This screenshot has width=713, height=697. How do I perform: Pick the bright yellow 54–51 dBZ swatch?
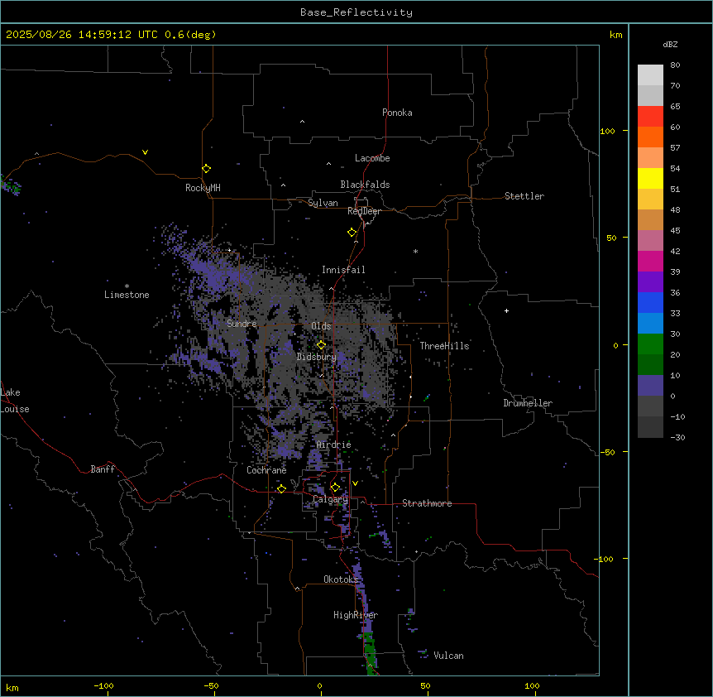coord(650,179)
